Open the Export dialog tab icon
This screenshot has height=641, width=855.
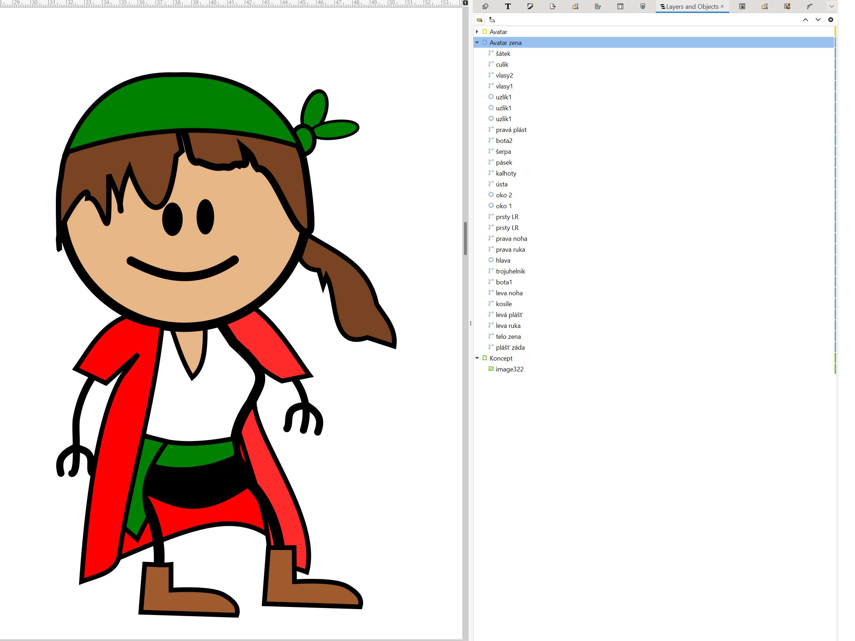pyautogui.click(x=552, y=7)
